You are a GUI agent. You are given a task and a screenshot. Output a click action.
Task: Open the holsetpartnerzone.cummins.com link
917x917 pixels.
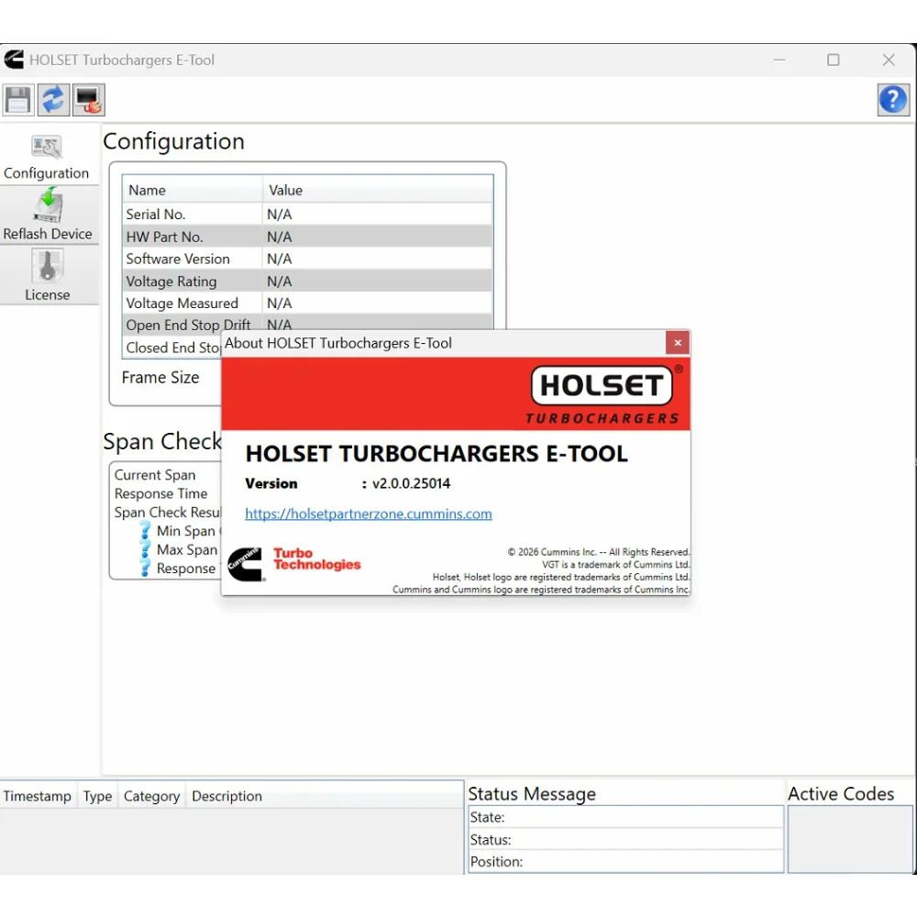[x=369, y=514]
